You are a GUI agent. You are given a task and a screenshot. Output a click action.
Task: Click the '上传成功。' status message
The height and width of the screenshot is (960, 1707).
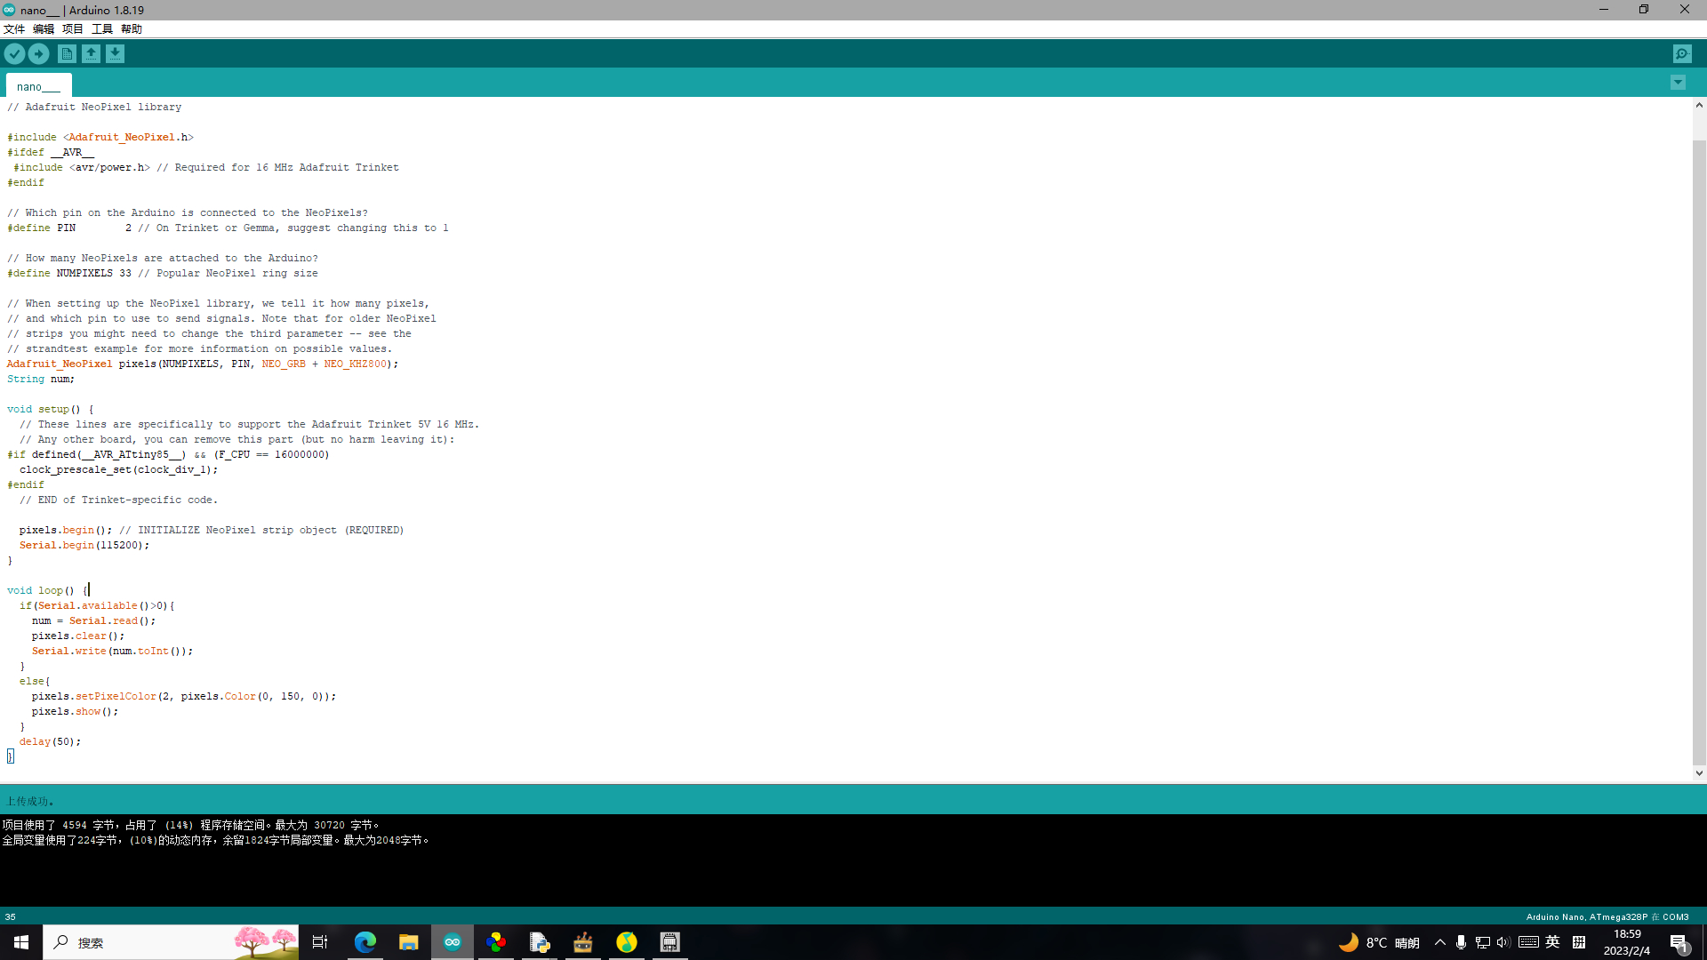point(30,801)
